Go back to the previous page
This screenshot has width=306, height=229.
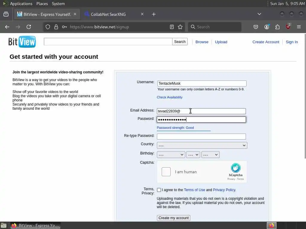7,27
